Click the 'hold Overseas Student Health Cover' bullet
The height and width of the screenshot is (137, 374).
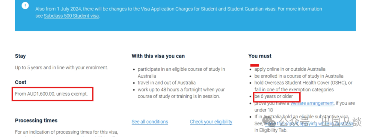303,86
